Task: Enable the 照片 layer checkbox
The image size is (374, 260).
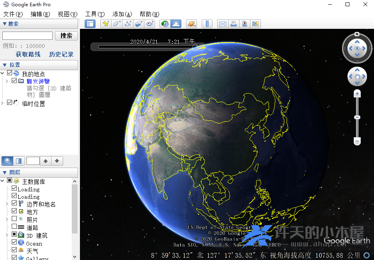Action: click(14, 218)
